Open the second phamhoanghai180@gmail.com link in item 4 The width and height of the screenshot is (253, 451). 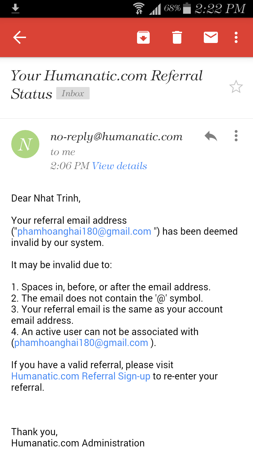point(81,343)
